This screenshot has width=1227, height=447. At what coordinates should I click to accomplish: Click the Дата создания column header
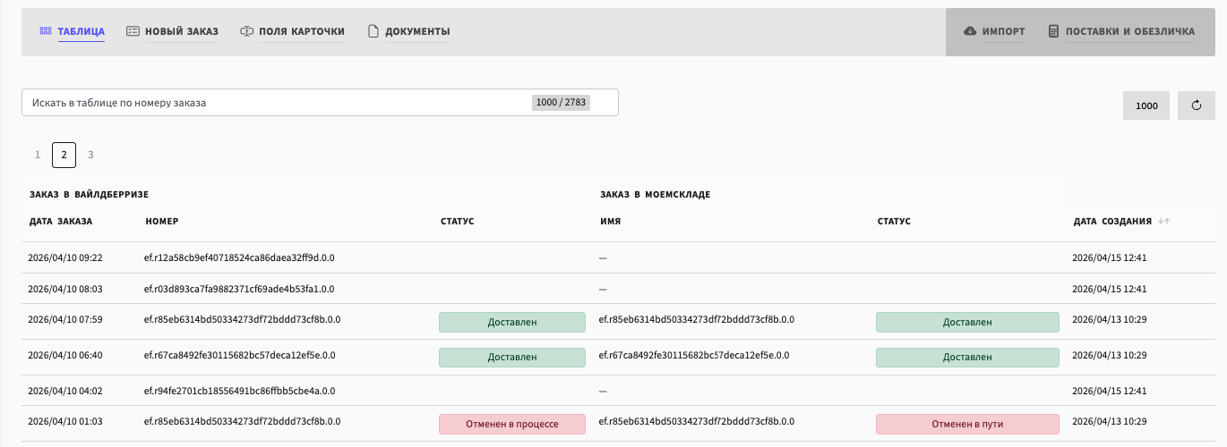pos(1112,221)
